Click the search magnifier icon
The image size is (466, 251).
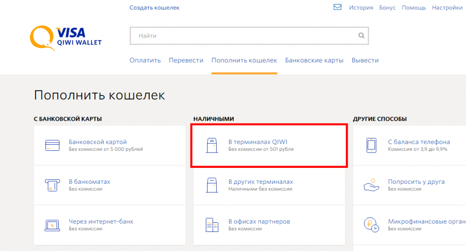pos(361,35)
